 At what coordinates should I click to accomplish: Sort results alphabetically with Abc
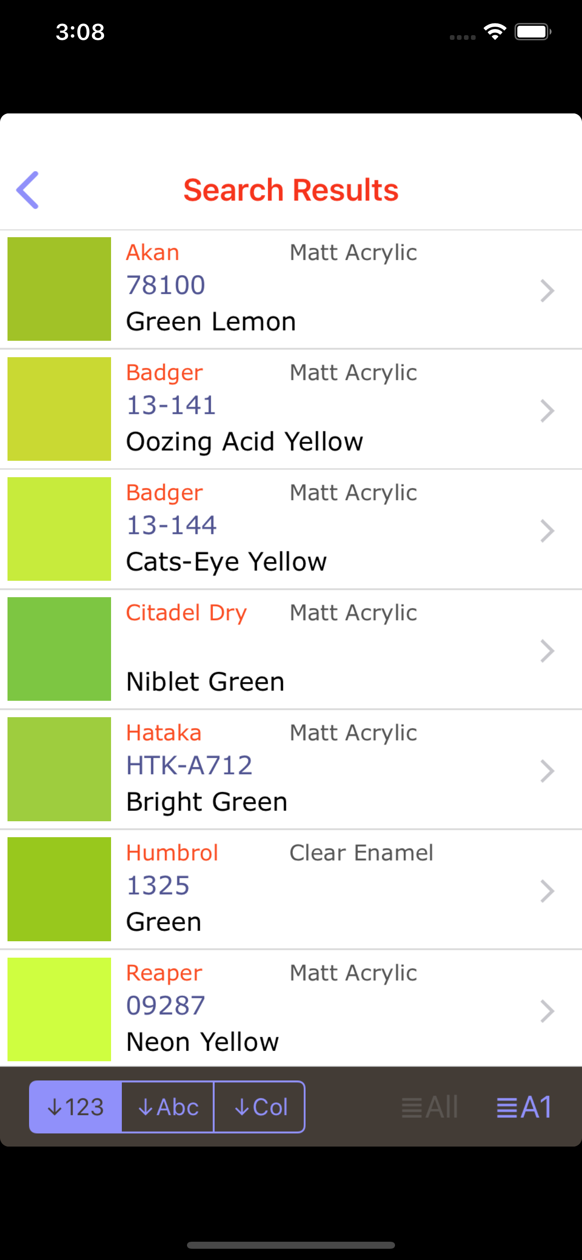click(168, 1107)
